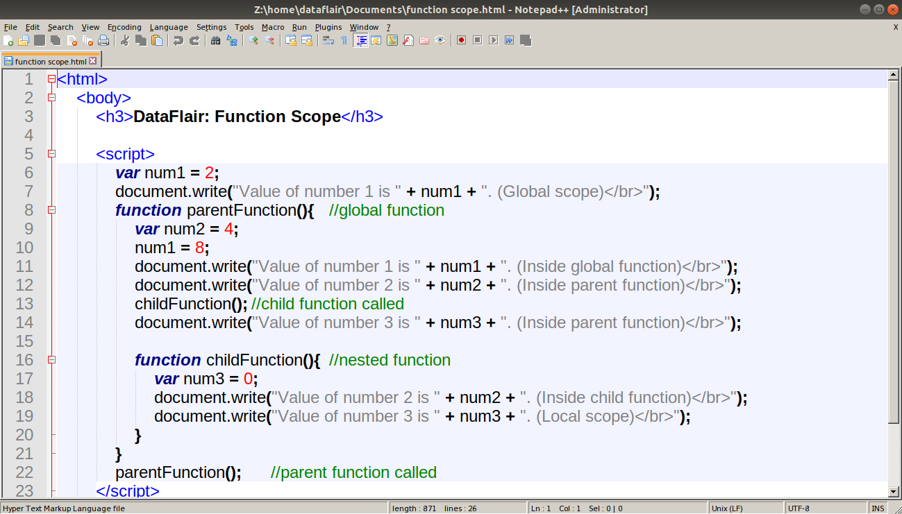The height and width of the screenshot is (514, 902).
Task: Click the "//global function" comment
Action: tap(387, 210)
